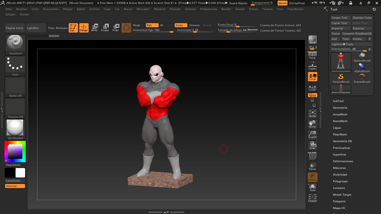
Task: Expand the Deformaciones subpalette
Action: pos(343,161)
